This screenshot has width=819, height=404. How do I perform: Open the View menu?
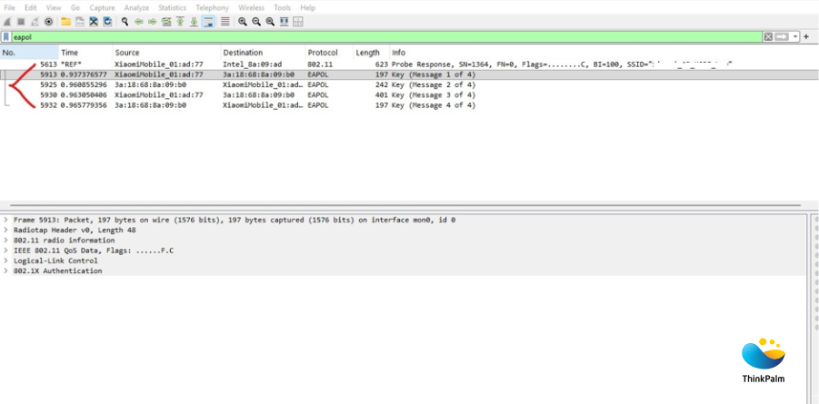[54, 8]
